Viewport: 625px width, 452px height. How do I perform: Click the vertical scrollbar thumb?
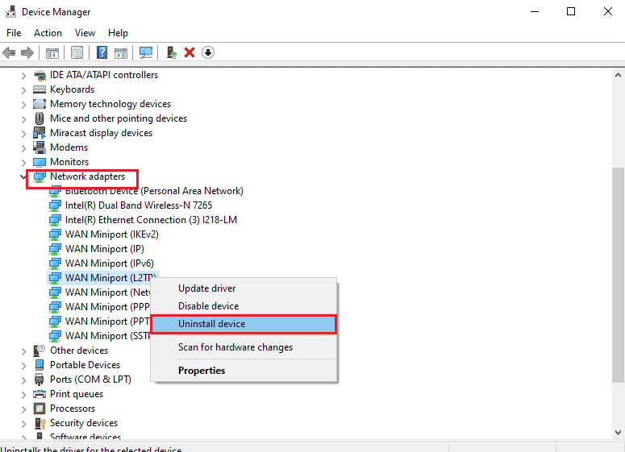[x=618, y=275]
